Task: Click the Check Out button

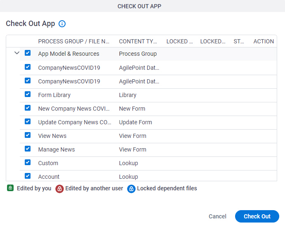Action: 257,216
